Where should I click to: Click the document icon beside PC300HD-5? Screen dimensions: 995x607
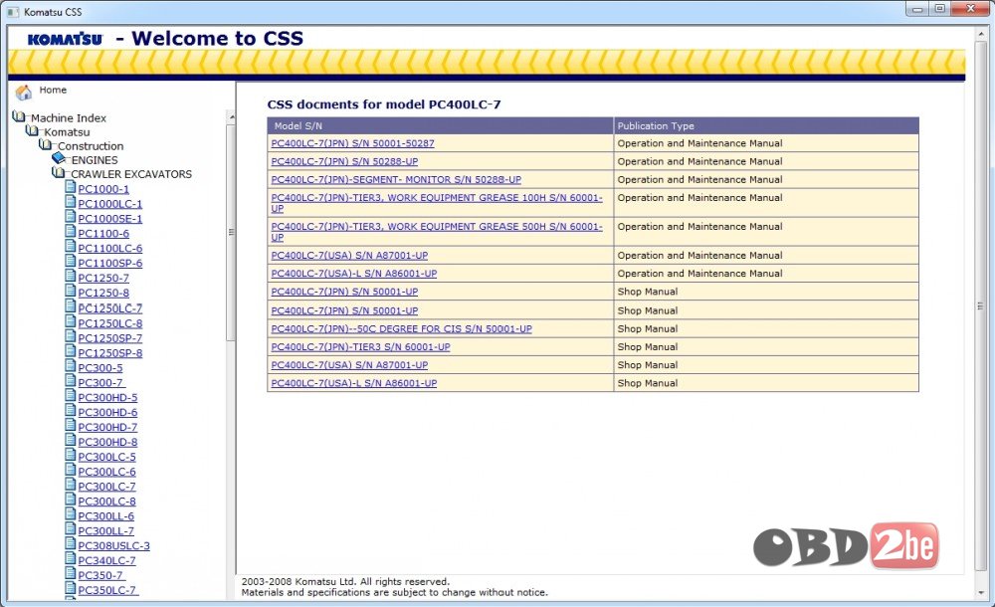(71, 396)
